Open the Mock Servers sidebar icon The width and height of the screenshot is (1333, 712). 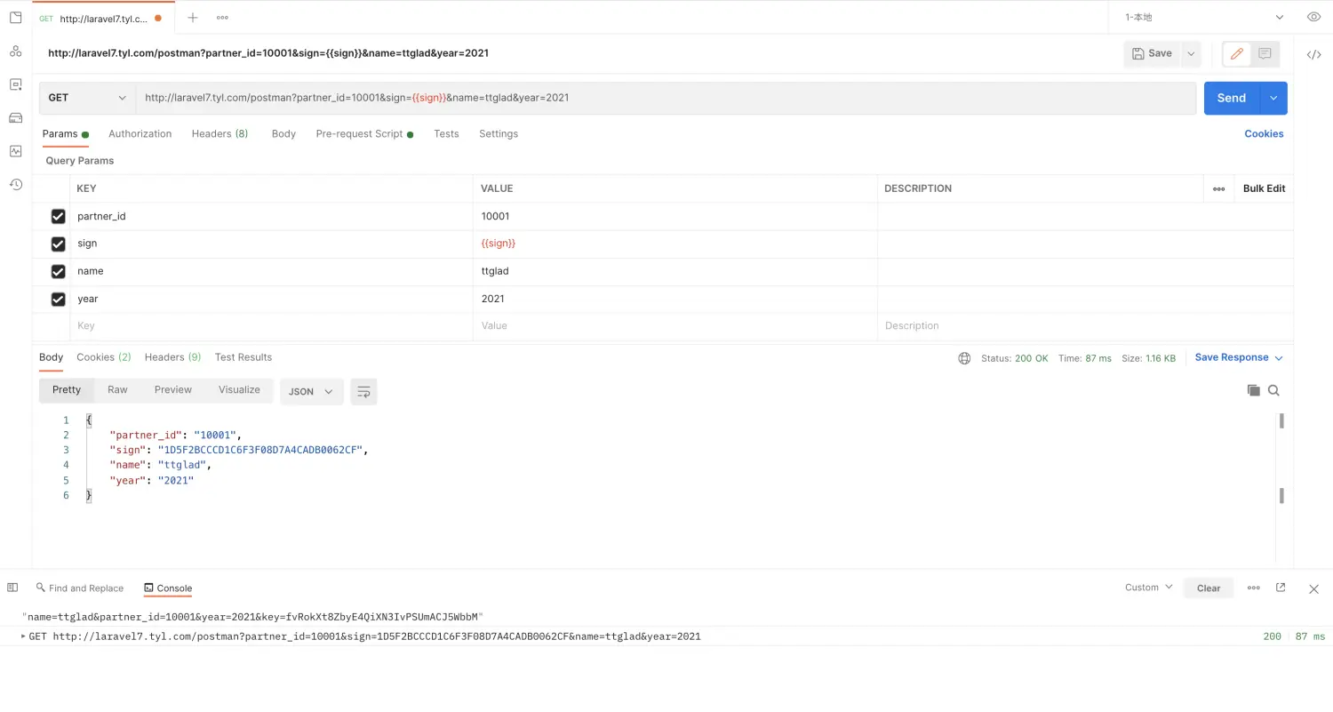tap(15, 117)
